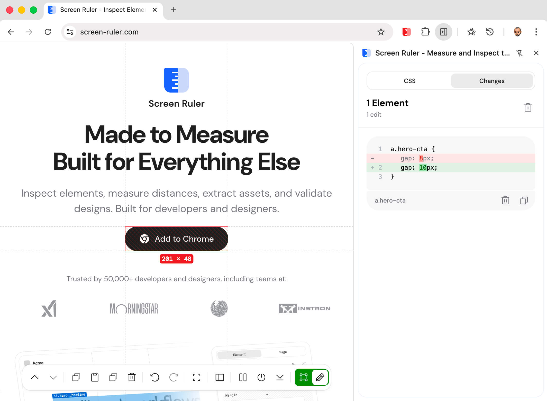Open a new browser tab
The height and width of the screenshot is (401, 547).
[x=173, y=10]
